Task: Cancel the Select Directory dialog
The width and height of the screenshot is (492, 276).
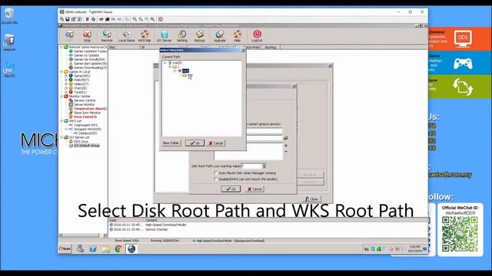Action: coord(216,143)
